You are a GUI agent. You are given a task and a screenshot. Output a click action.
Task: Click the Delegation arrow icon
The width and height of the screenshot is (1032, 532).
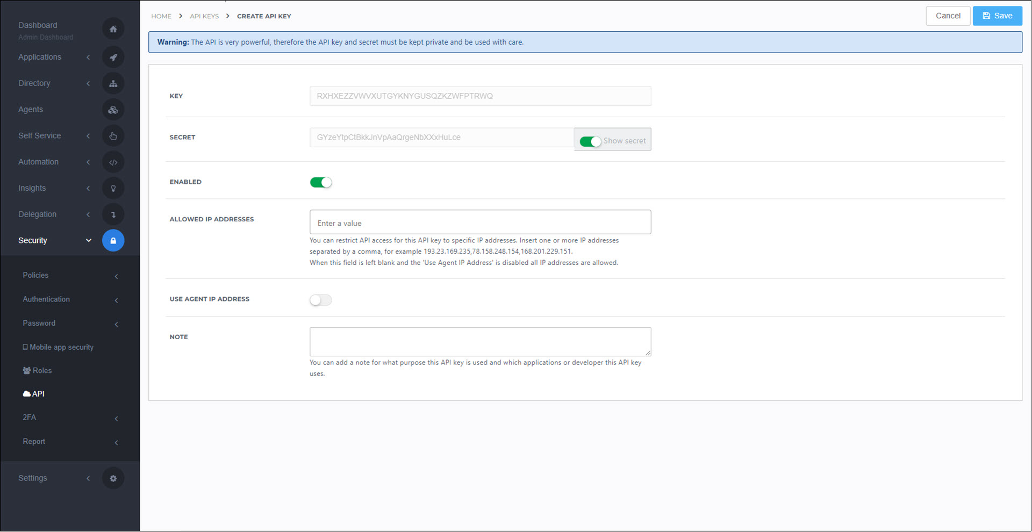pos(113,214)
